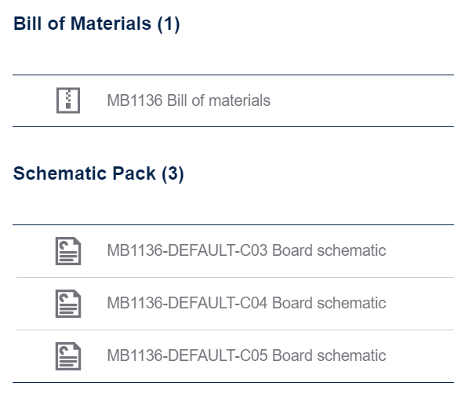Click the word 'Bill' in the top heading
Viewport: 454px width, 401px height.
tap(27, 24)
